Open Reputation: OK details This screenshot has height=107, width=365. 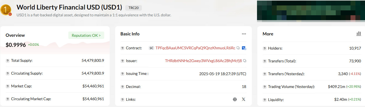coord(86,35)
